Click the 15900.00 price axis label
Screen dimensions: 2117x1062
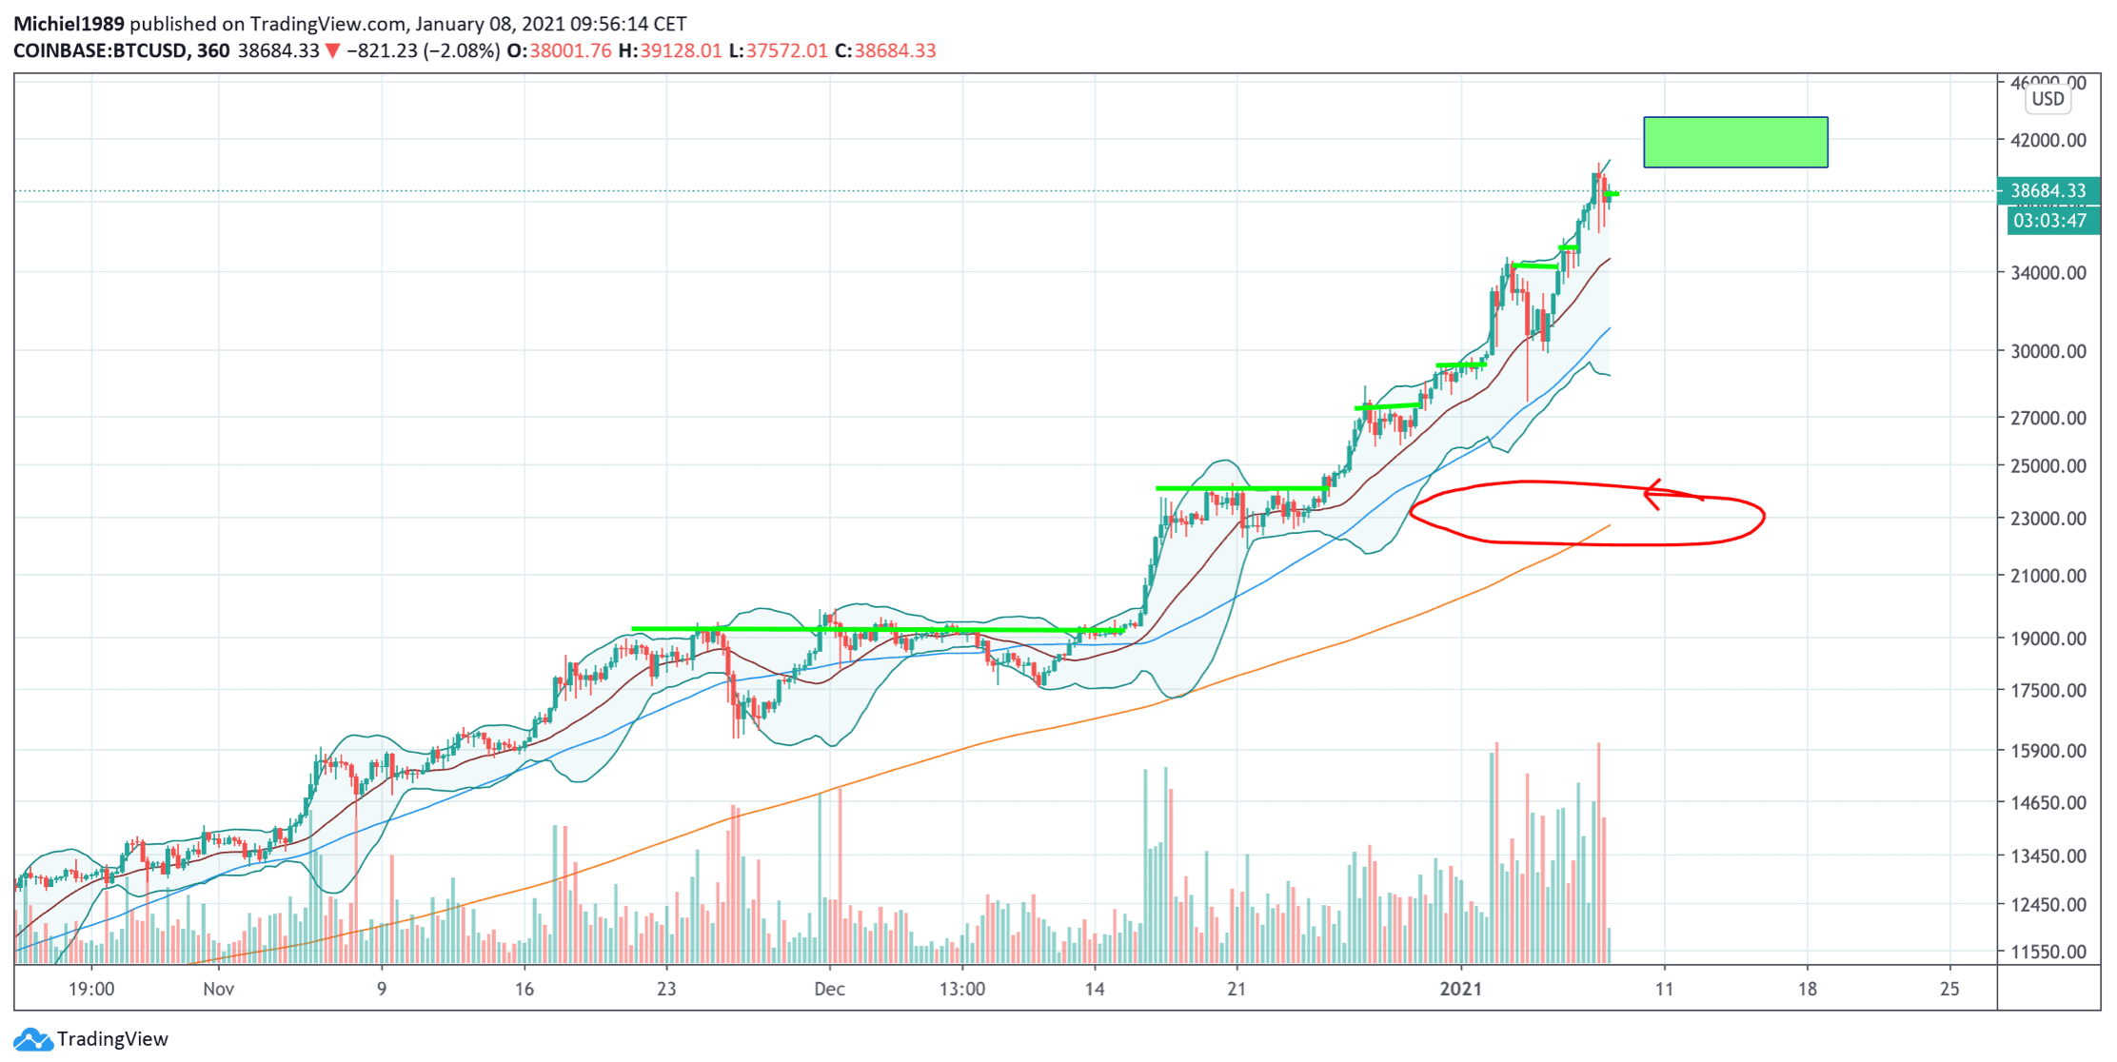tap(2048, 751)
